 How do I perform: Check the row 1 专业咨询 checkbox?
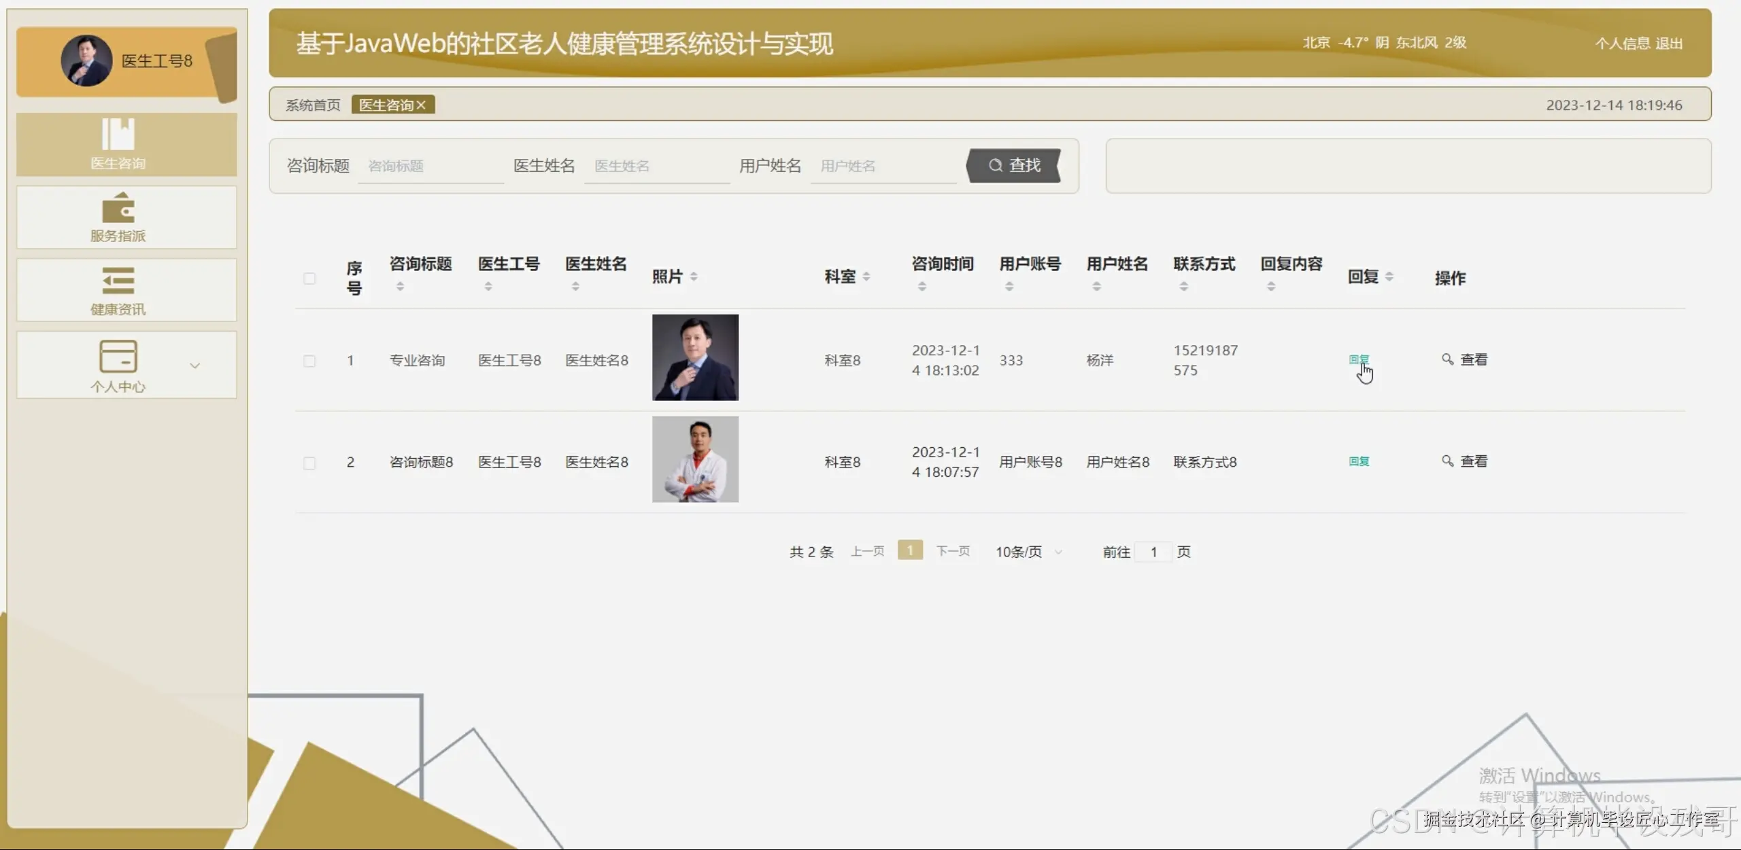pyautogui.click(x=309, y=361)
